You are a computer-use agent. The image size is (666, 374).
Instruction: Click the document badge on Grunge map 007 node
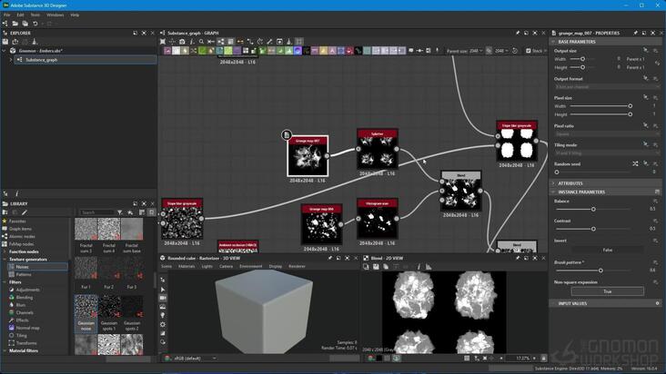(x=287, y=135)
